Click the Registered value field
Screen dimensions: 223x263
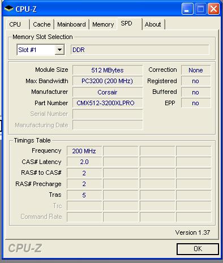tap(196, 81)
